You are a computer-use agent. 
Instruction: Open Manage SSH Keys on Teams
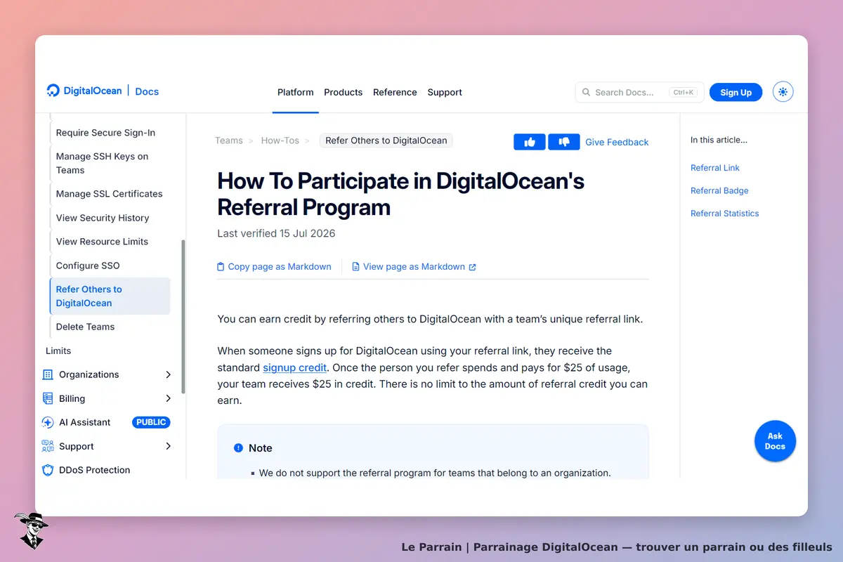pyautogui.click(x=103, y=163)
